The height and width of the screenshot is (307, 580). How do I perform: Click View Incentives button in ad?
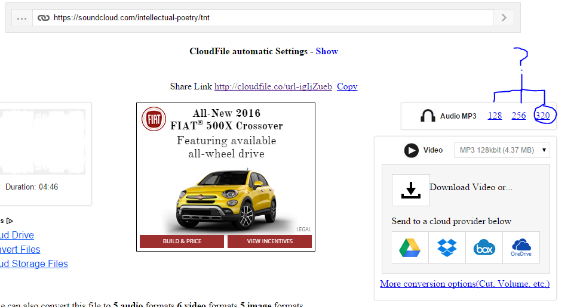coord(269,241)
